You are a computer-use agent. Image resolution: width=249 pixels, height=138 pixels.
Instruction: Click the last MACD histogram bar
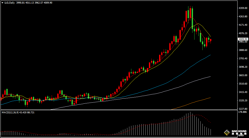(x=211, y=132)
